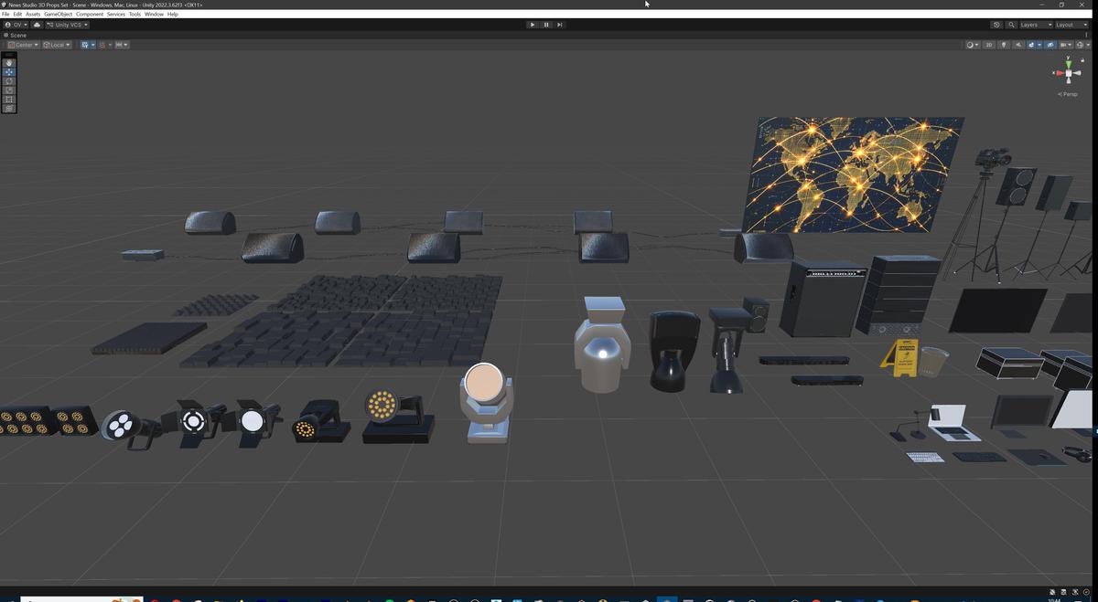Open the Edit menu
Image resolution: width=1098 pixels, height=602 pixels.
[x=17, y=15]
